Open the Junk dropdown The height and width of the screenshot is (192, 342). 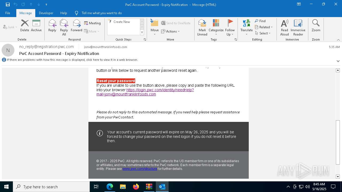click(10, 27)
